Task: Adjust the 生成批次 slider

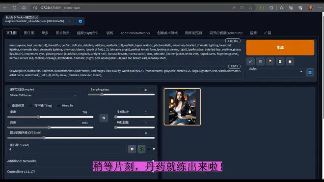Action: click(135, 117)
